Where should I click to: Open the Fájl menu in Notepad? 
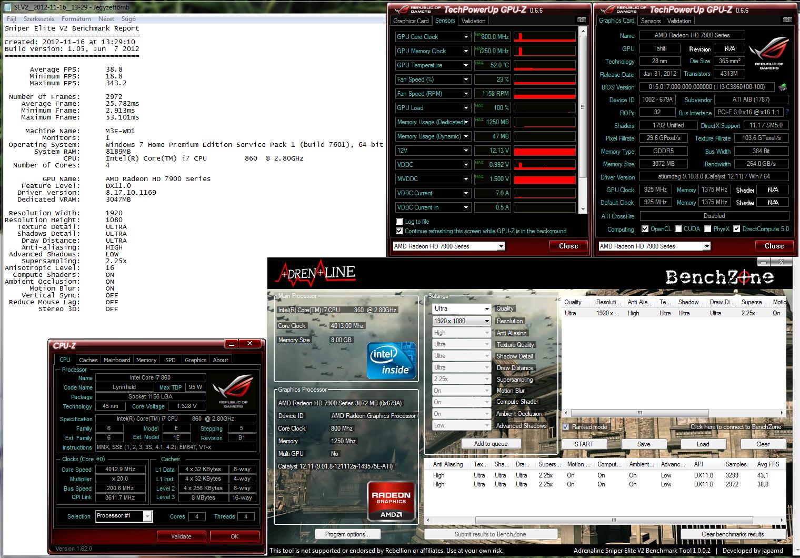[11, 18]
